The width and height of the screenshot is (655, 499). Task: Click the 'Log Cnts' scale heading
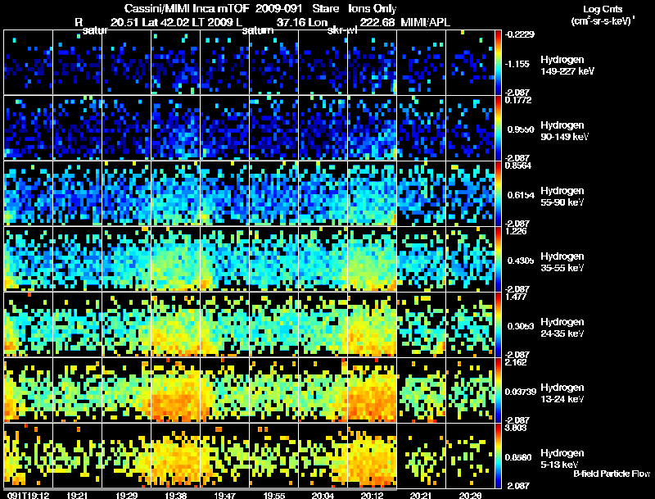click(603, 9)
